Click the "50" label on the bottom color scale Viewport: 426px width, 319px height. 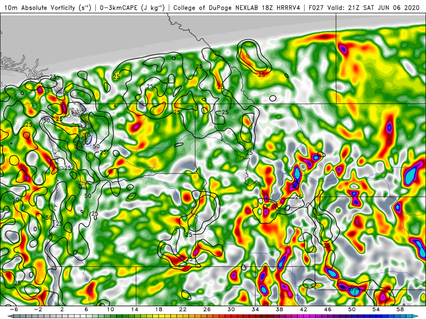click(352, 309)
